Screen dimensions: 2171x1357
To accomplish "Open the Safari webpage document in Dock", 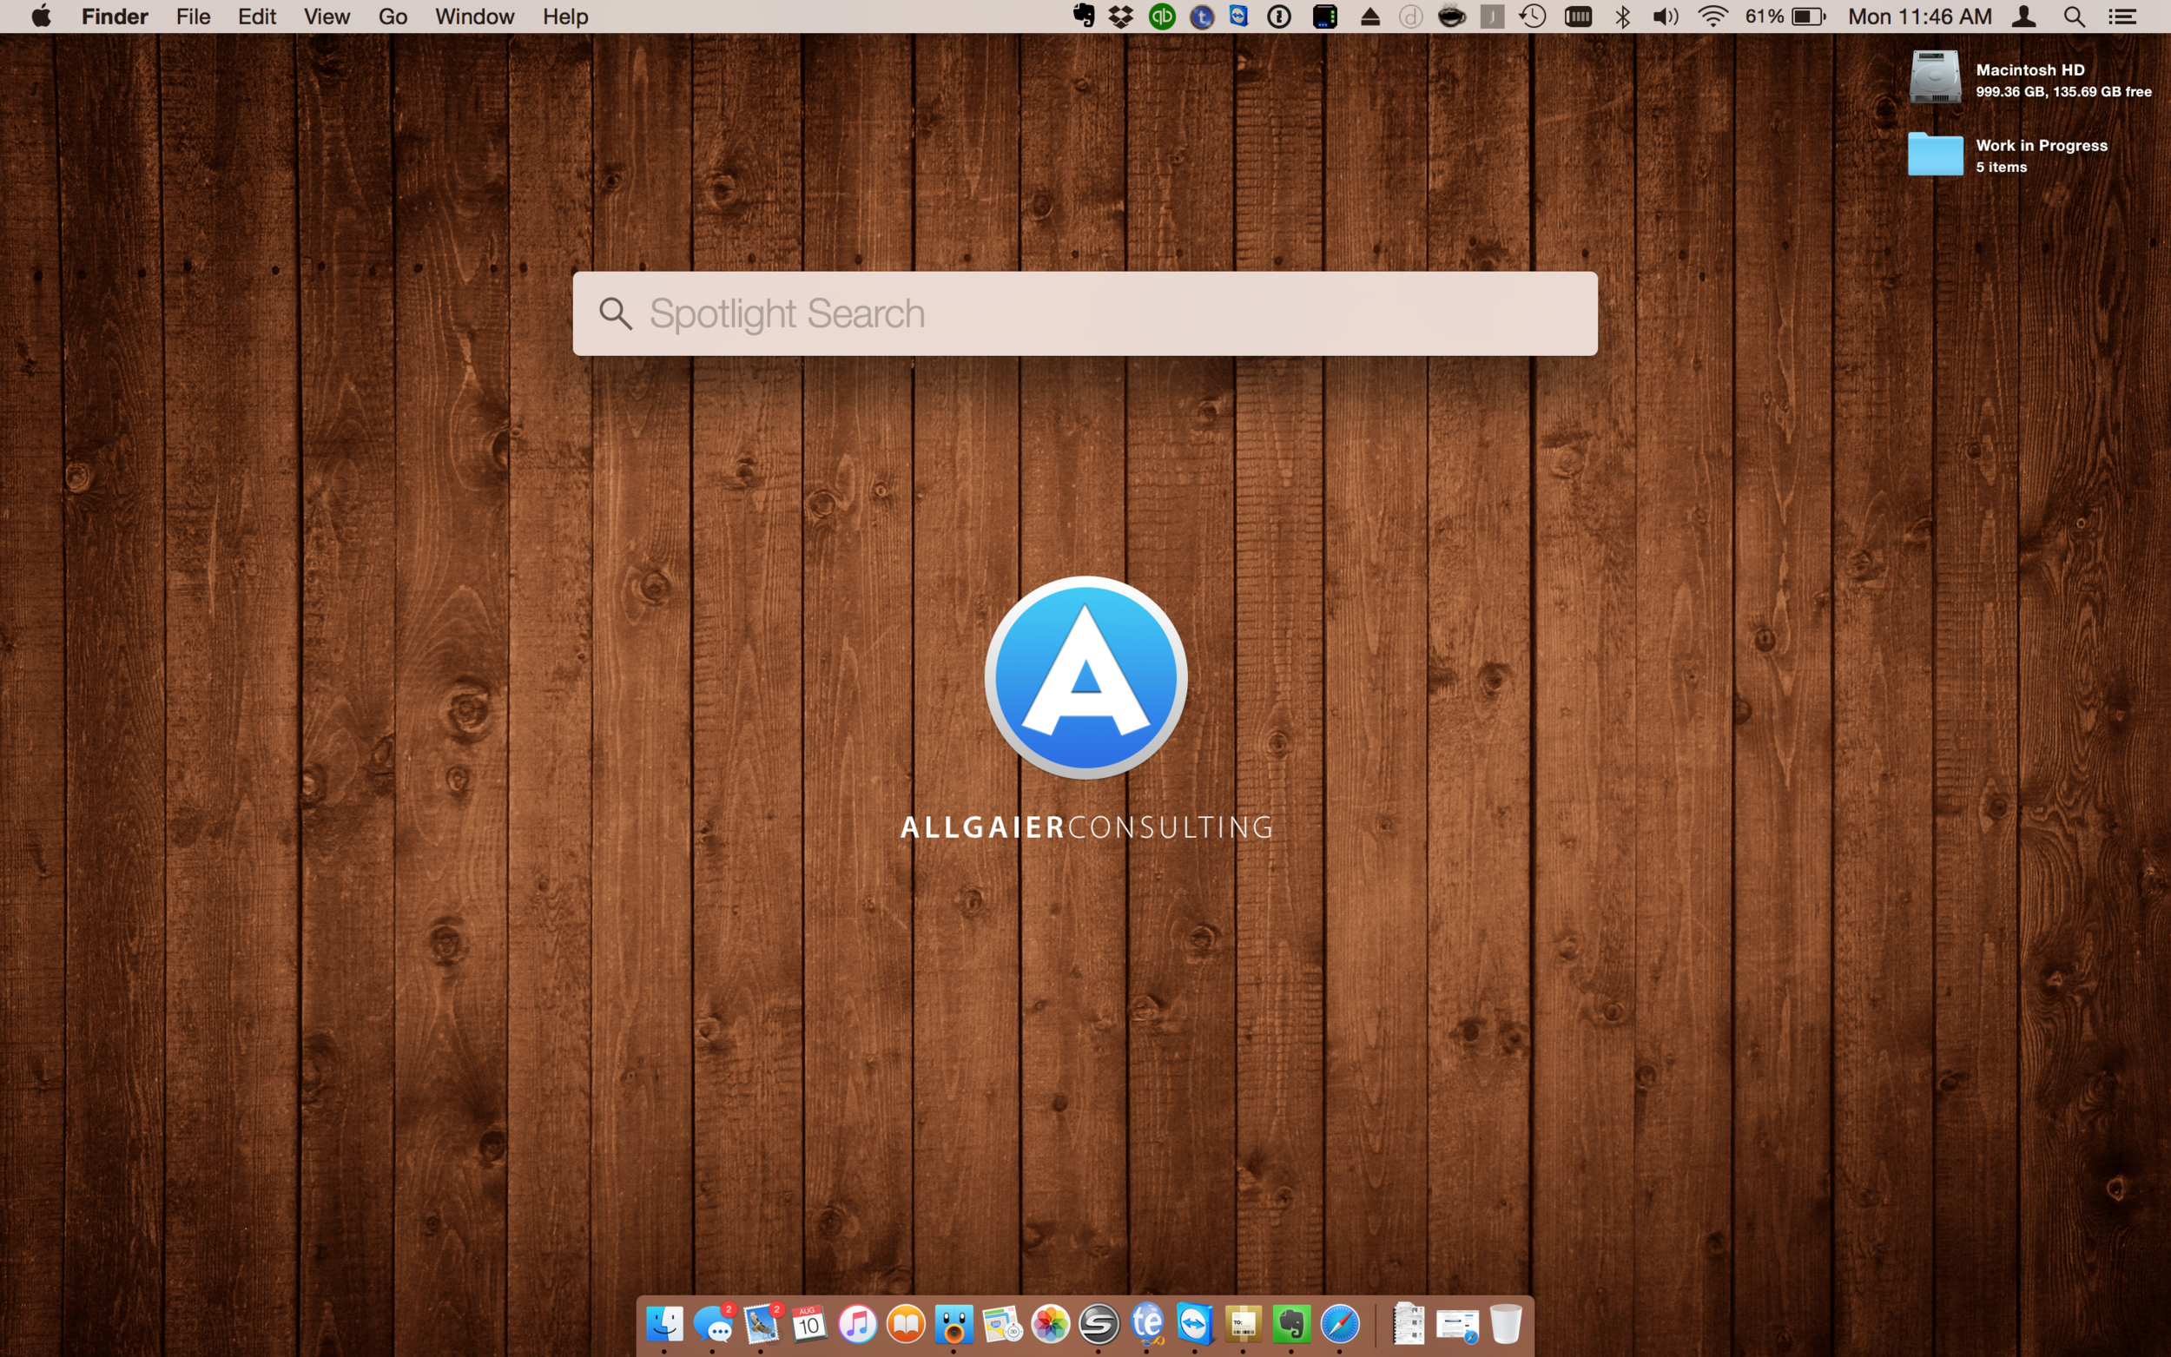I will pos(1457,1325).
